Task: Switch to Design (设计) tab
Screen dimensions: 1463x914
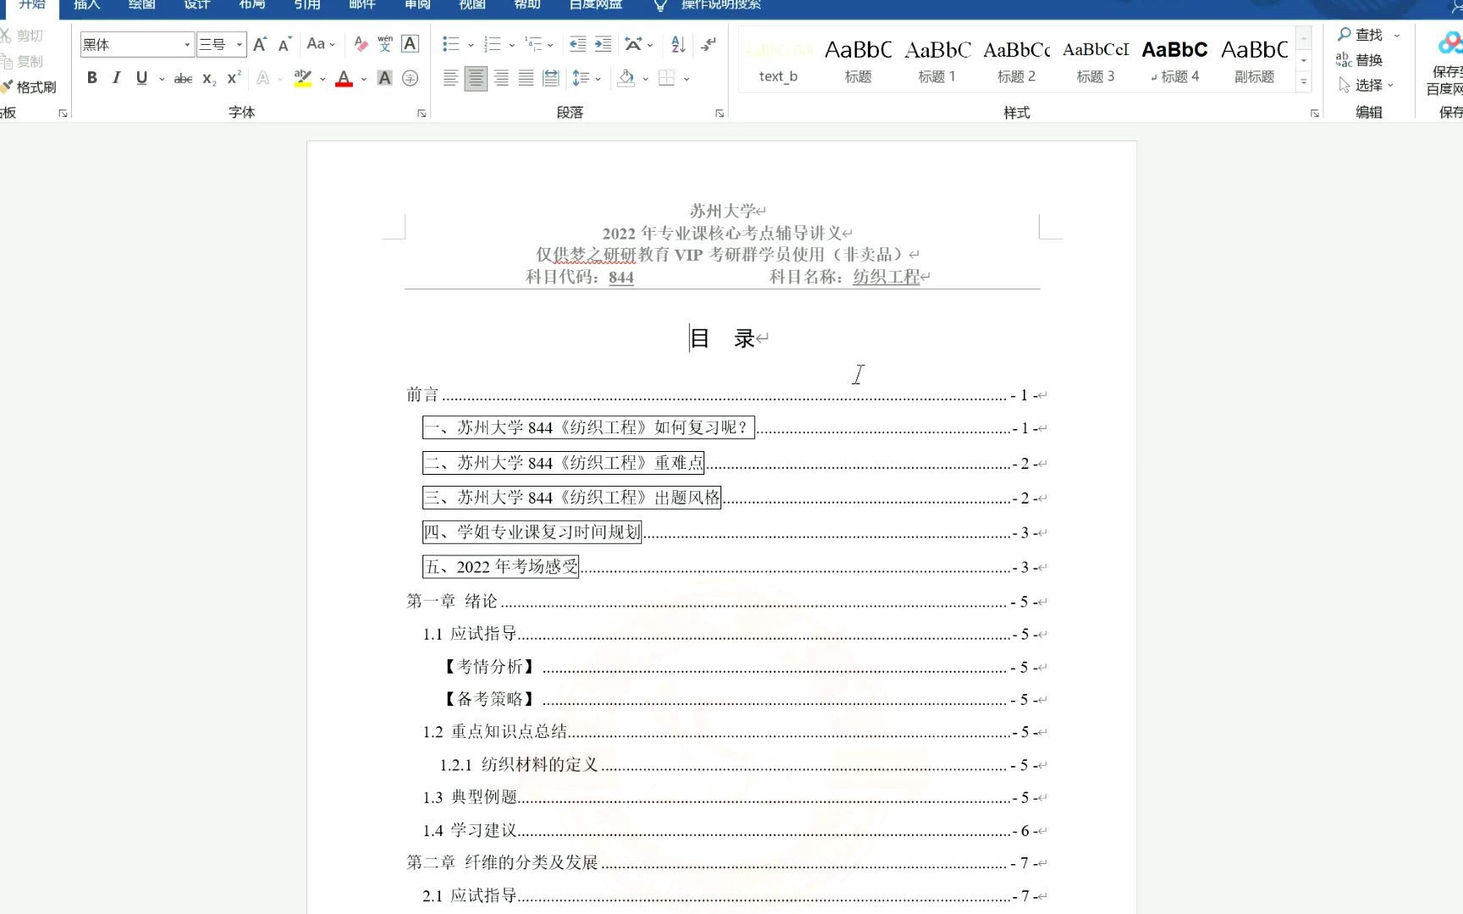Action: tap(196, 5)
